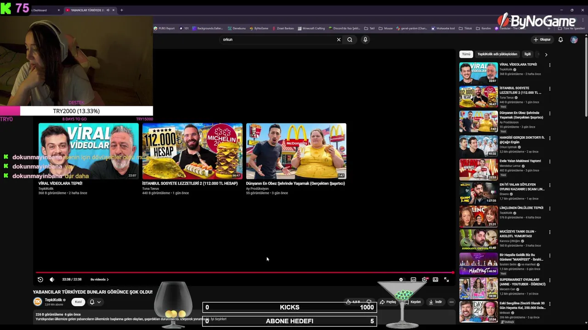588x330 pixels.
Task: Show more filter chips with the right arrow
Action: coord(546,55)
